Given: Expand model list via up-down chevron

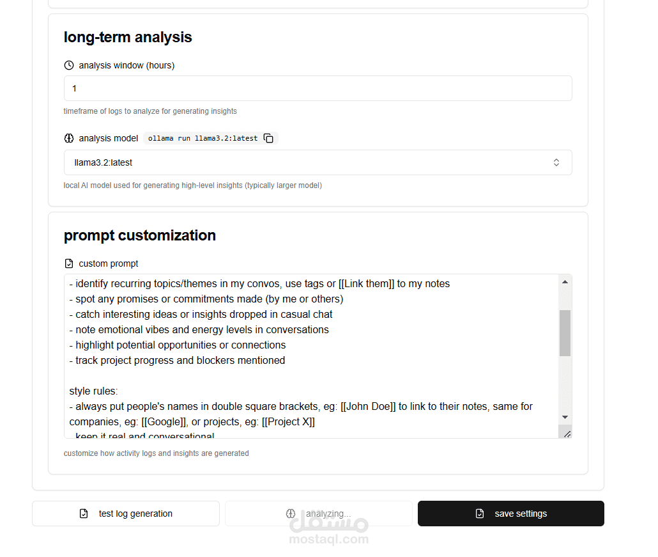Looking at the screenshot, I should point(556,162).
